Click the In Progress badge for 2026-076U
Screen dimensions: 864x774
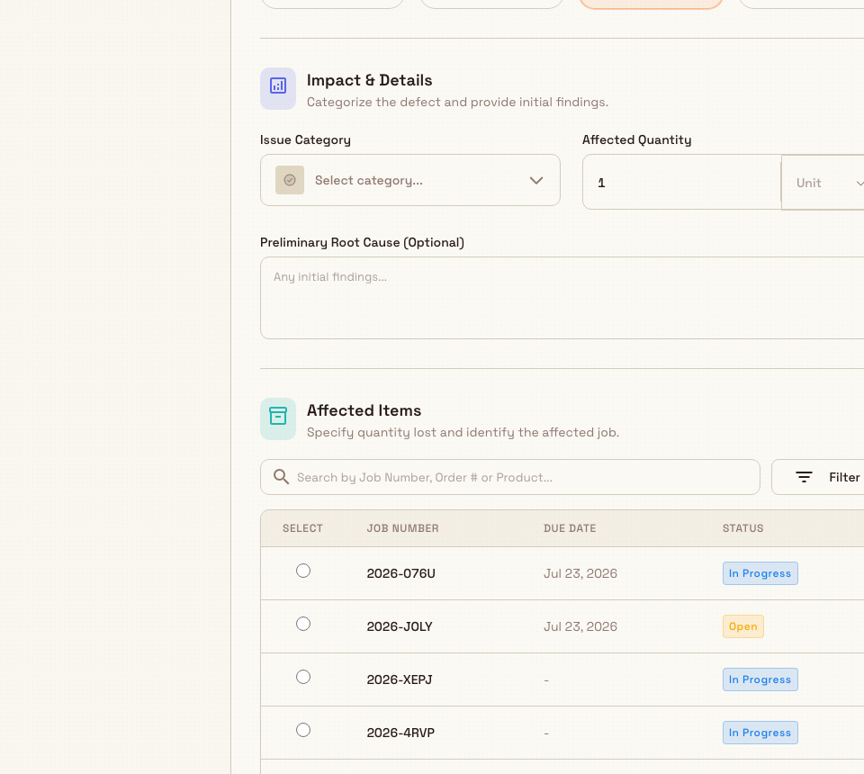pos(760,573)
